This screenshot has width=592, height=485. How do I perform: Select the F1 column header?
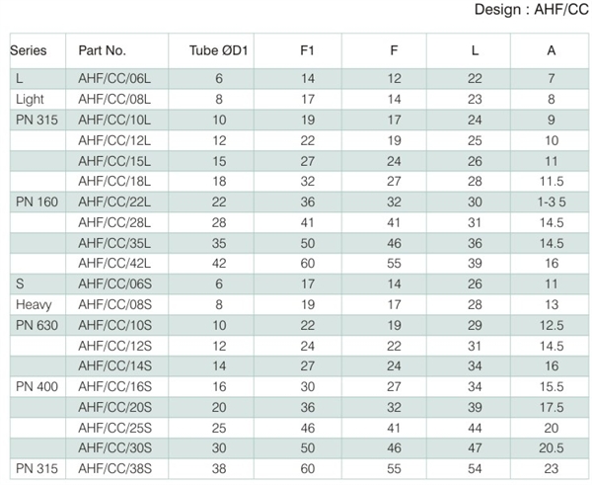pos(307,50)
